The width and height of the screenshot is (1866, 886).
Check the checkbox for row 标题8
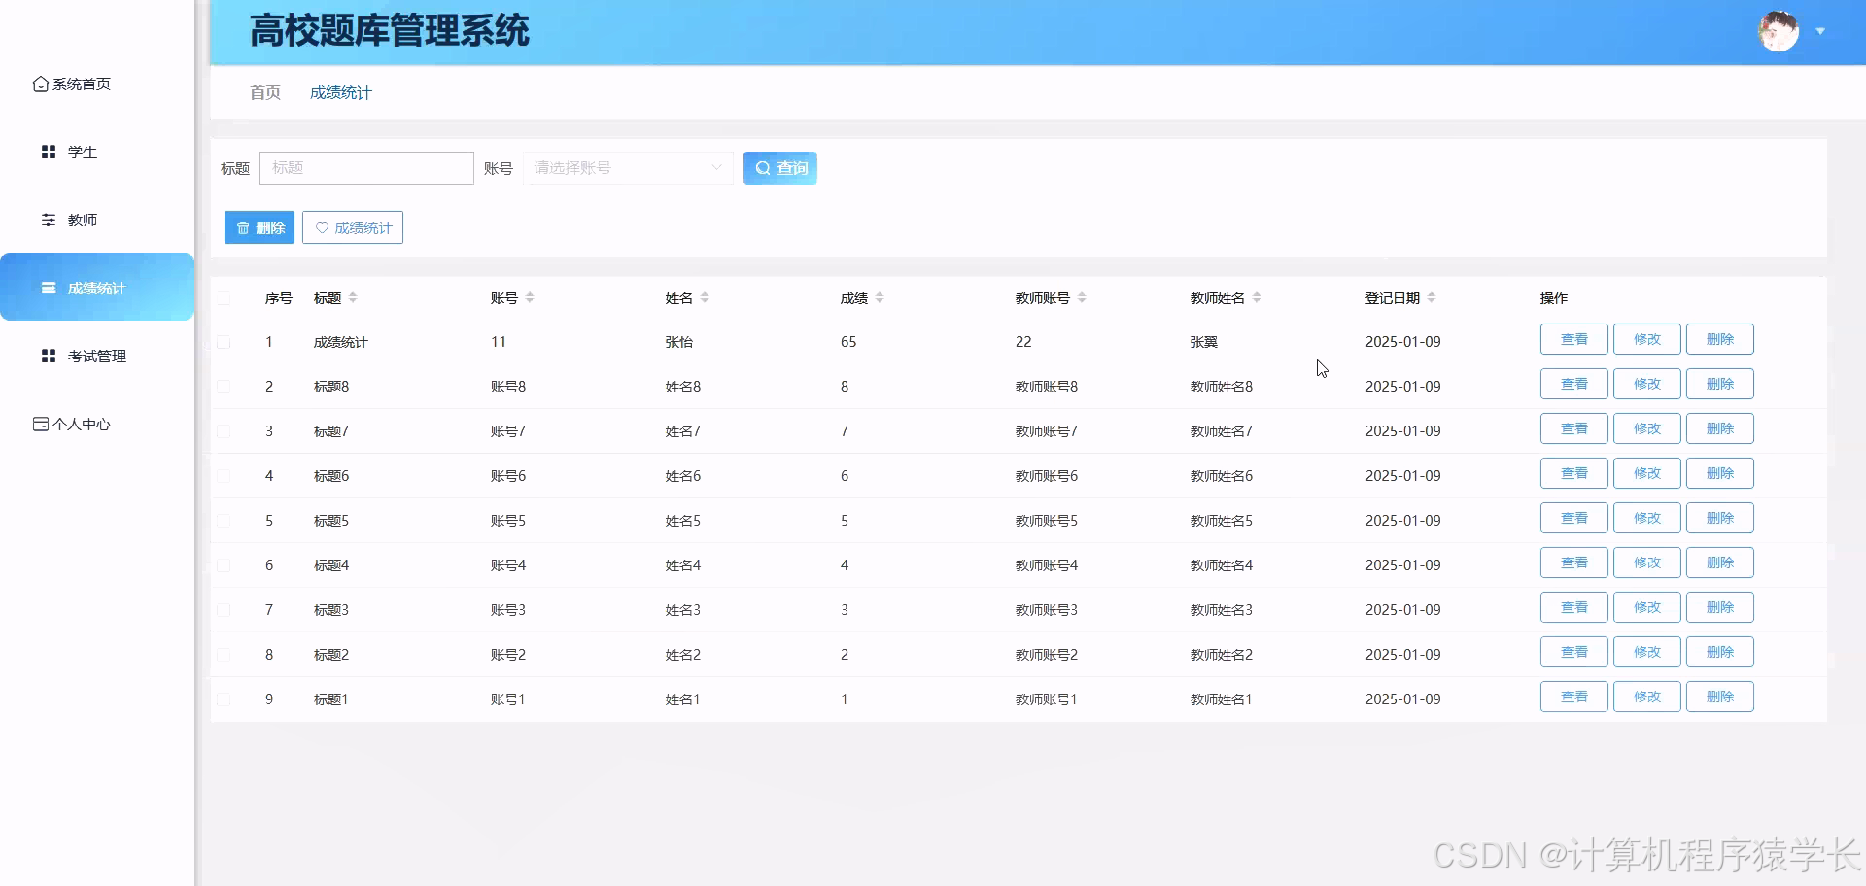(224, 387)
